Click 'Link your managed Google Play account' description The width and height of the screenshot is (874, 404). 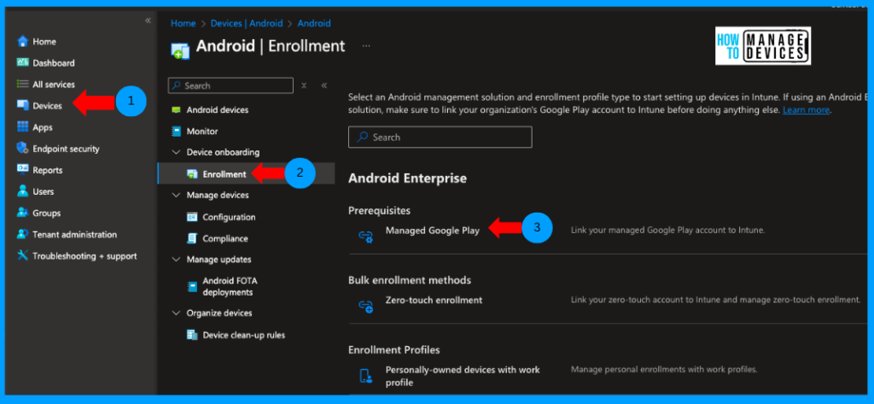pos(667,230)
